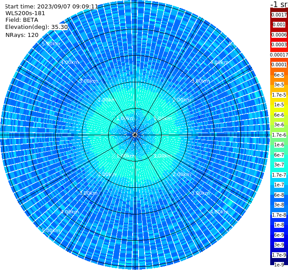Click the colorbar unit title "-1 sr"
Viewport: 288px width, 270px height.
click(279, 4)
